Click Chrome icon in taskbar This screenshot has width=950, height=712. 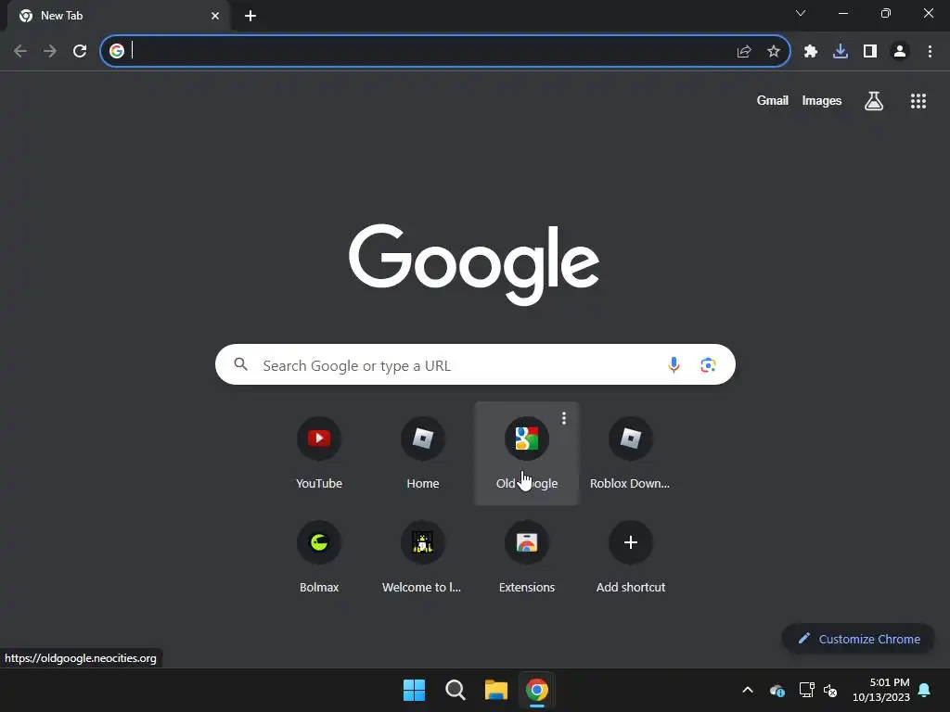(x=537, y=690)
